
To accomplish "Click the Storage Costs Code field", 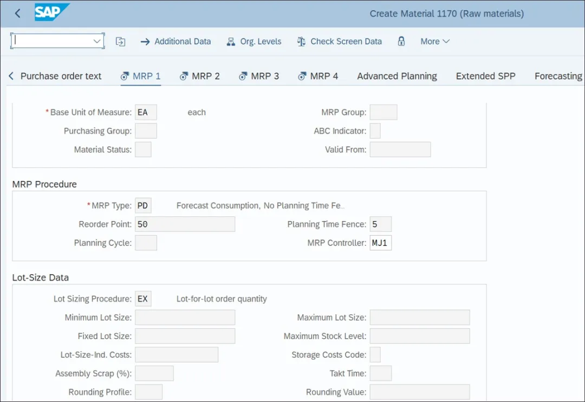I will (375, 355).
